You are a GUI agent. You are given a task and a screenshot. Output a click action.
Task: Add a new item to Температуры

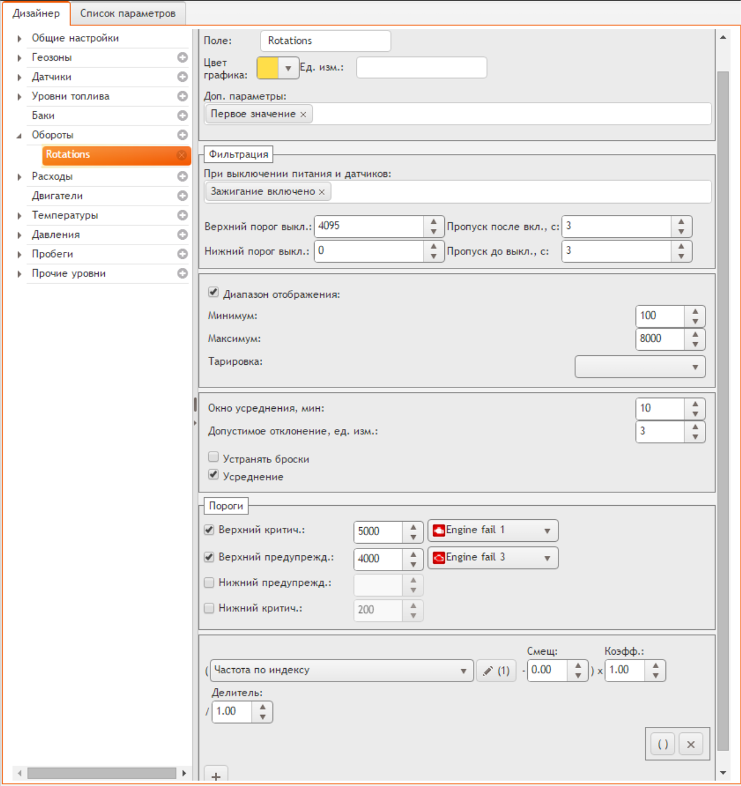[182, 215]
